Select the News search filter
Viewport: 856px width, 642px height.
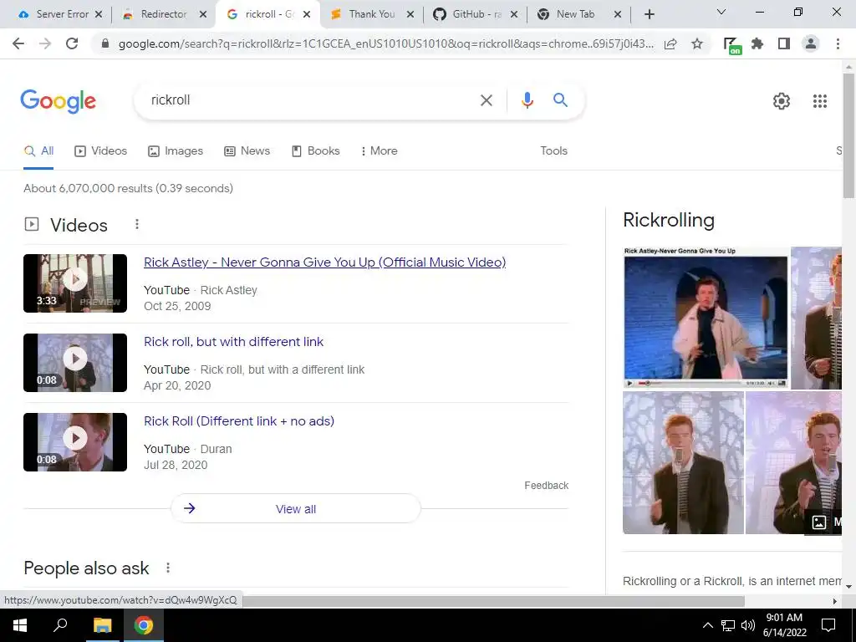click(247, 150)
